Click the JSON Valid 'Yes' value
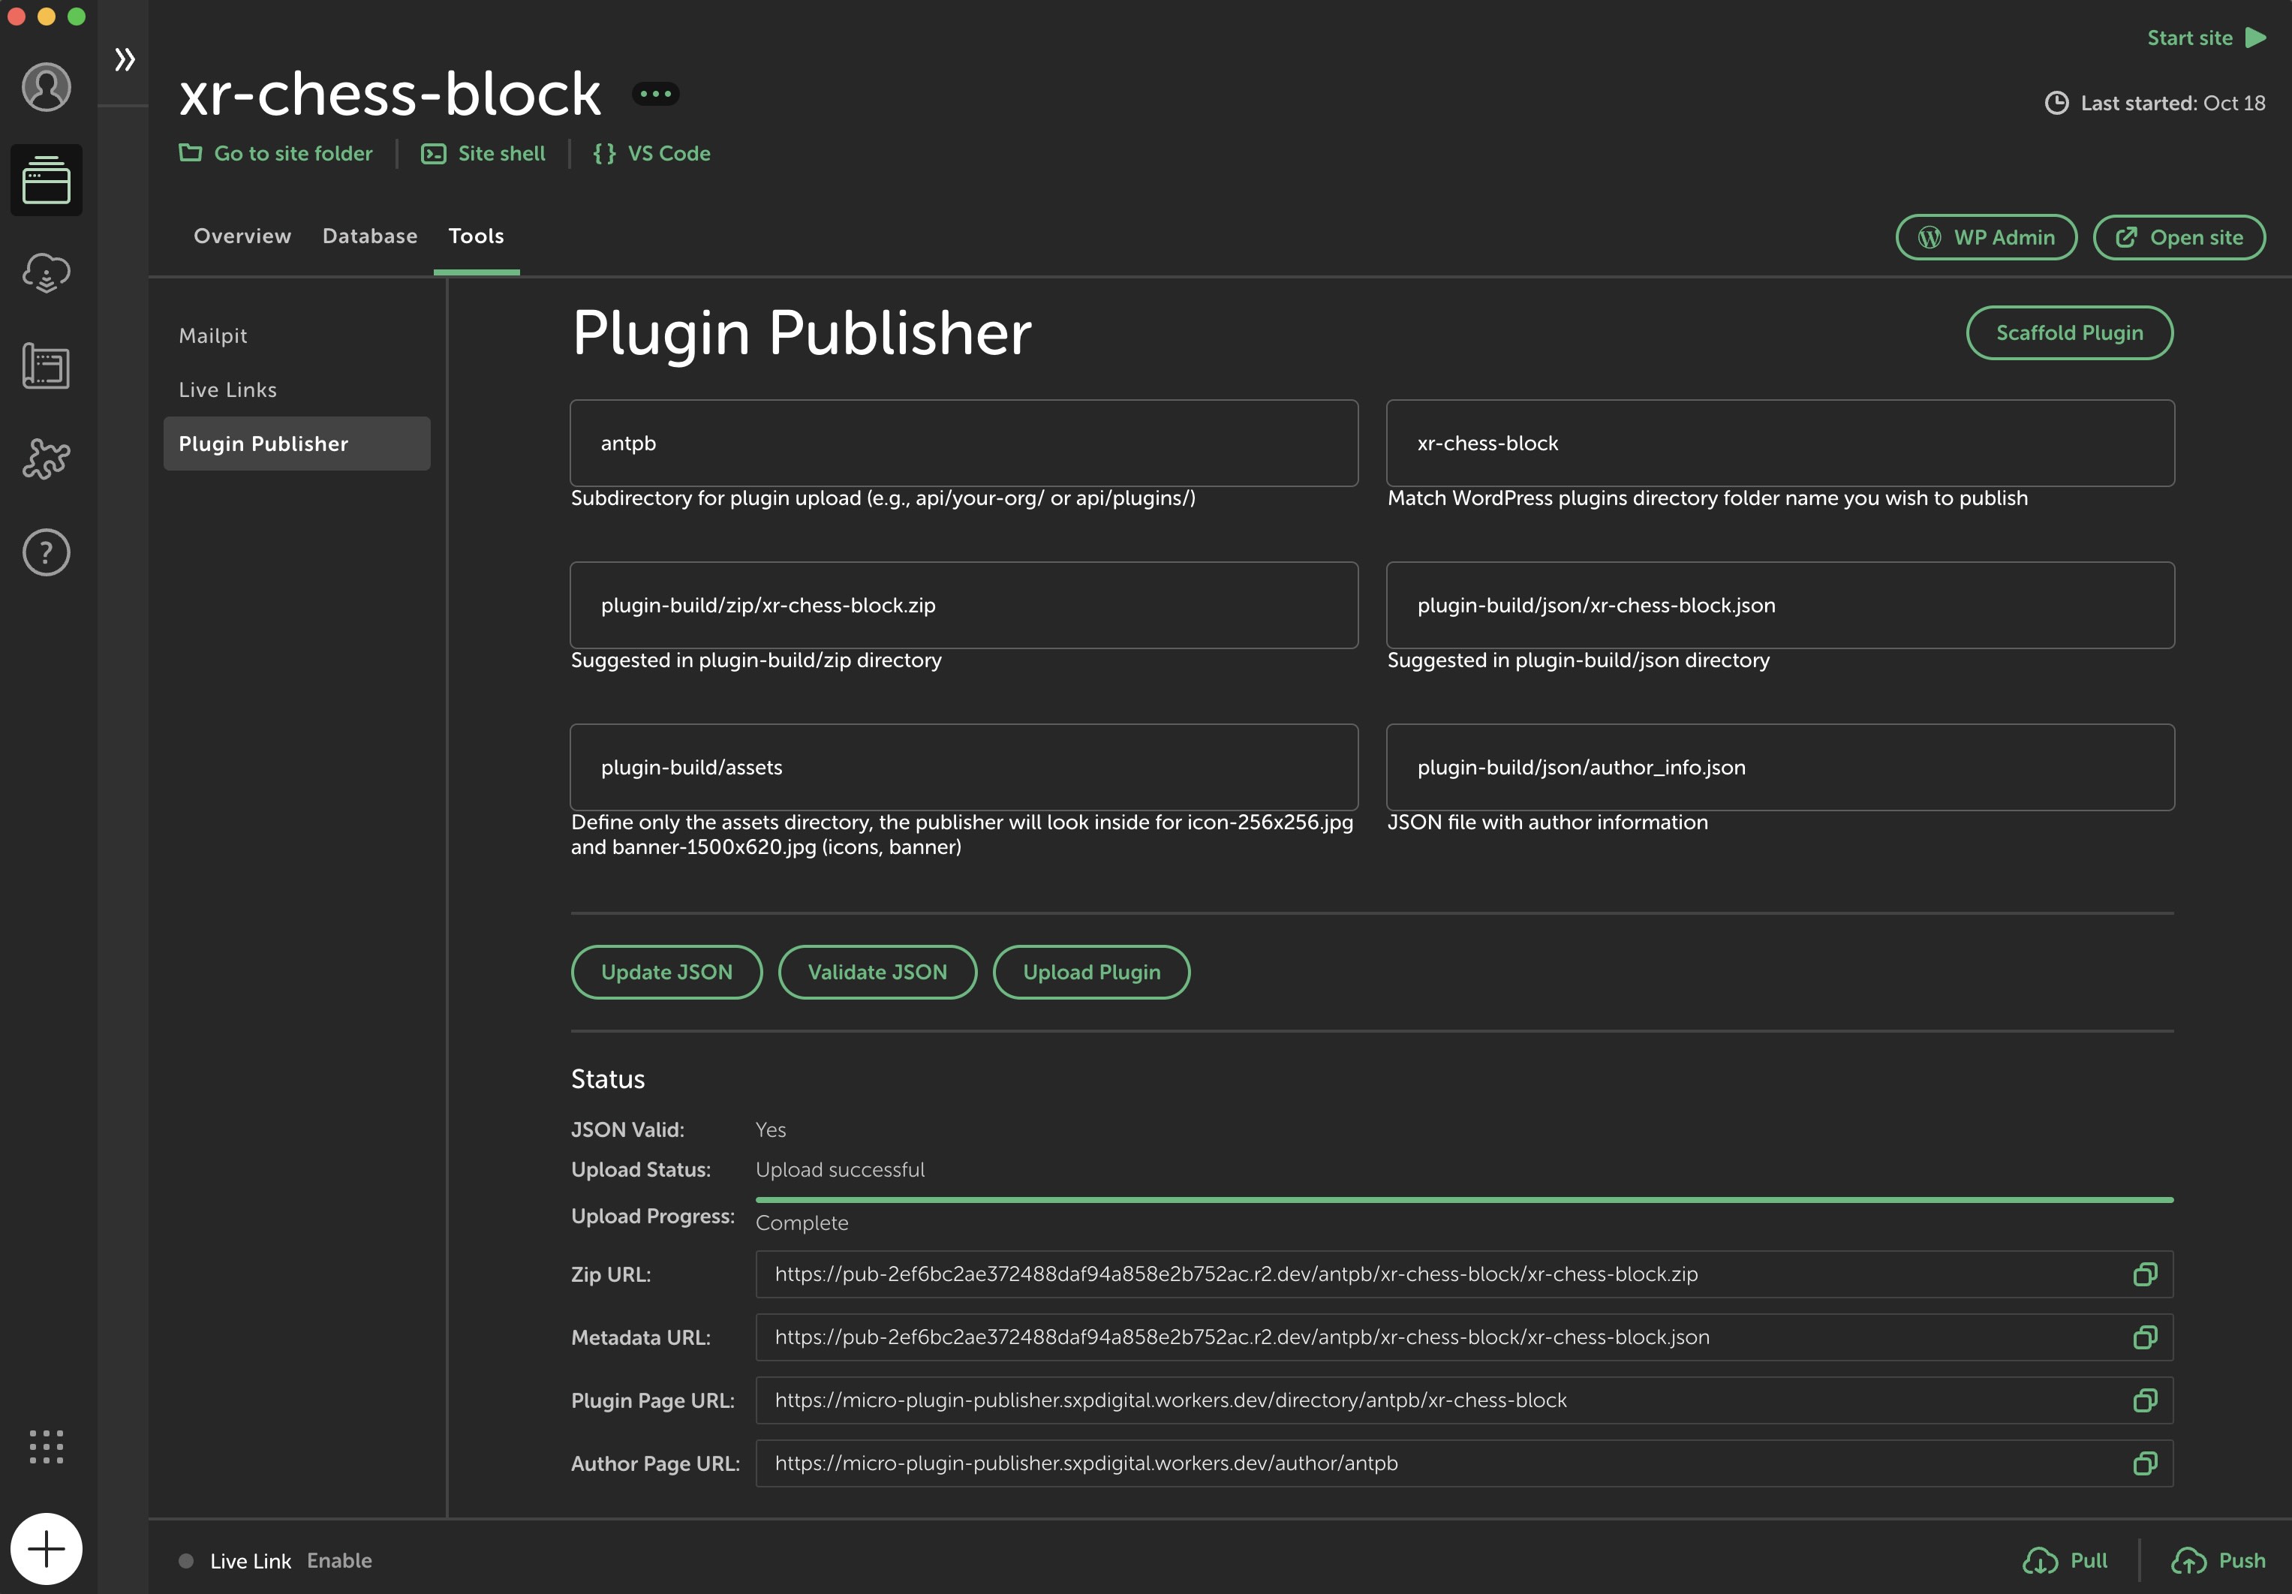 click(x=771, y=1130)
